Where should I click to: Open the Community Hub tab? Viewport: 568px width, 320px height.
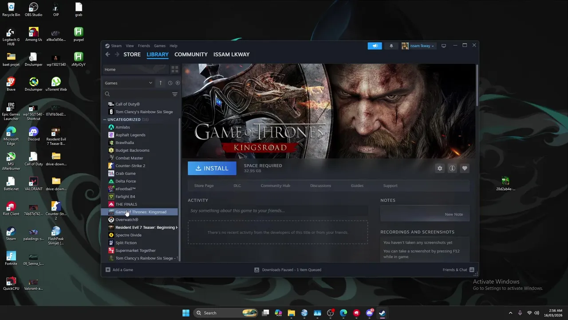click(x=275, y=186)
